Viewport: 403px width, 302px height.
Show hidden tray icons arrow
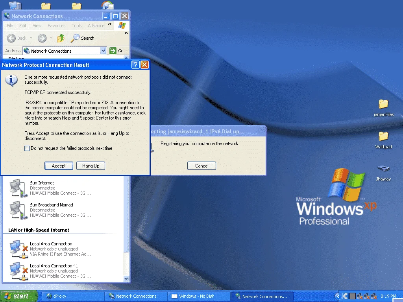(338, 296)
